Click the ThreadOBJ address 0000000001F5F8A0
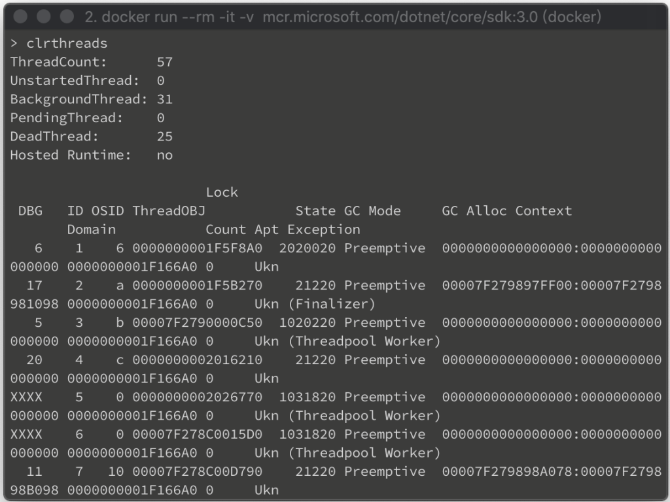 coord(197,248)
